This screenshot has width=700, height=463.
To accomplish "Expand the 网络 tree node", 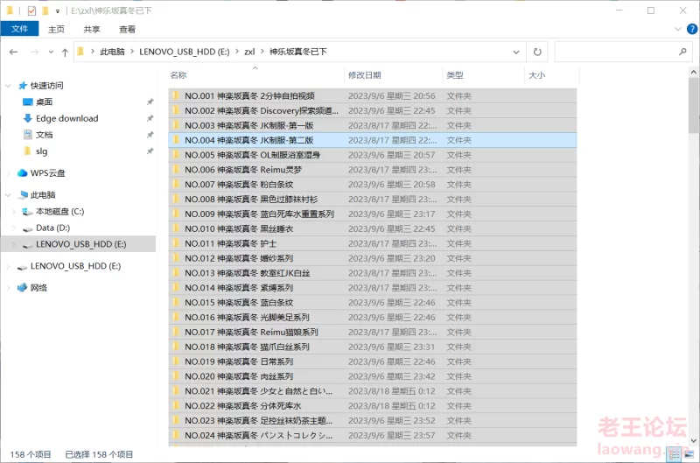I will pos(8,288).
